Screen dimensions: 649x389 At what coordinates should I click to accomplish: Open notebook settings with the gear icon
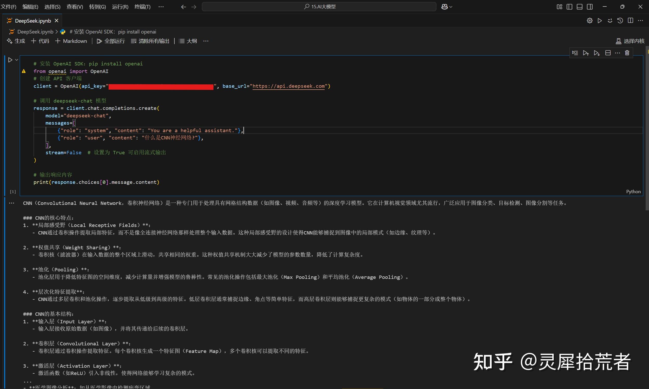point(589,21)
